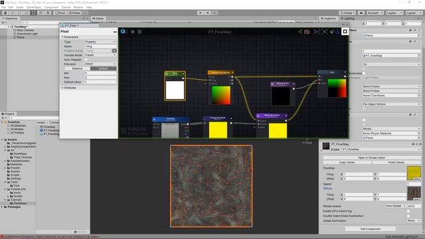The height and width of the screenshot is (239, 425).
Task: Click the third small icon beside update button
Action: [139, 32]
